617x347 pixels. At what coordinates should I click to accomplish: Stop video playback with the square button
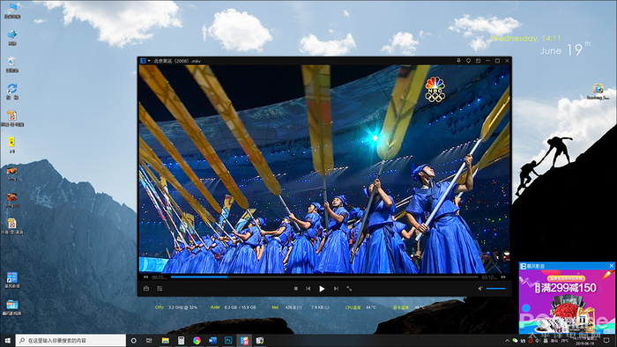click(296, 289)
